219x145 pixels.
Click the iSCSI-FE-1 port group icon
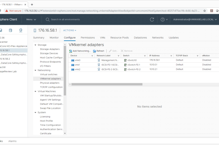(x=99, y=65)
